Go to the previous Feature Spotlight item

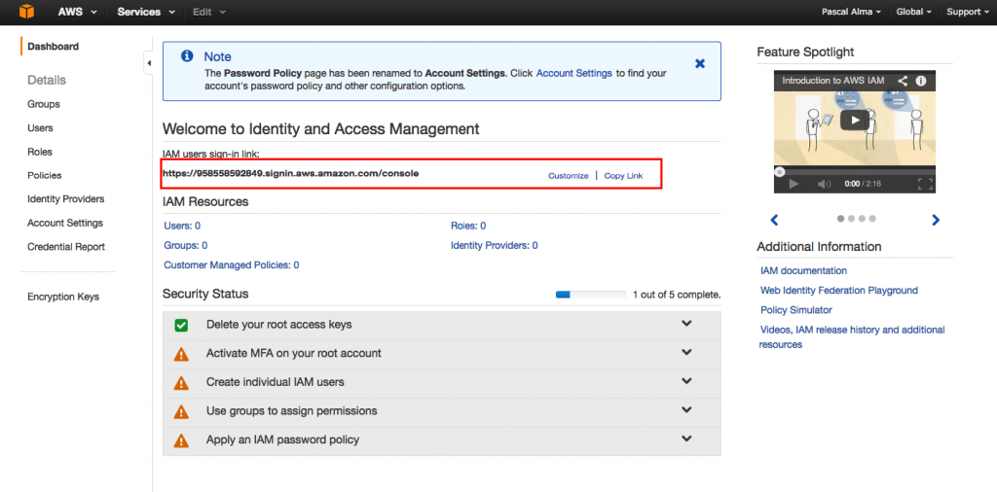coord(774,220)
